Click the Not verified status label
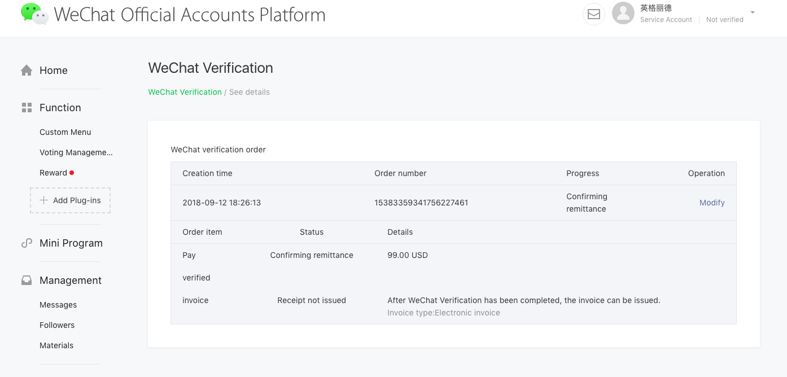The height and width of the screenshot is (377, 787). 725,20
